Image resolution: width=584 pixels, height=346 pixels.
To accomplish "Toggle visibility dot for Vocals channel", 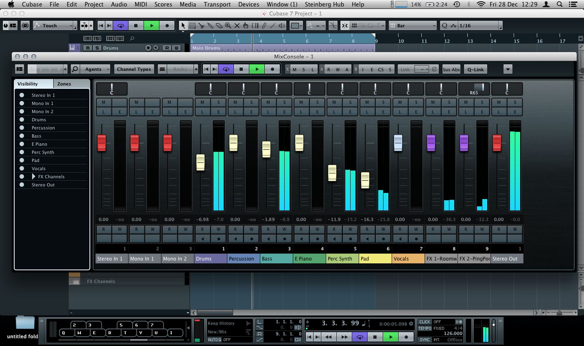I will pos(22,169).
